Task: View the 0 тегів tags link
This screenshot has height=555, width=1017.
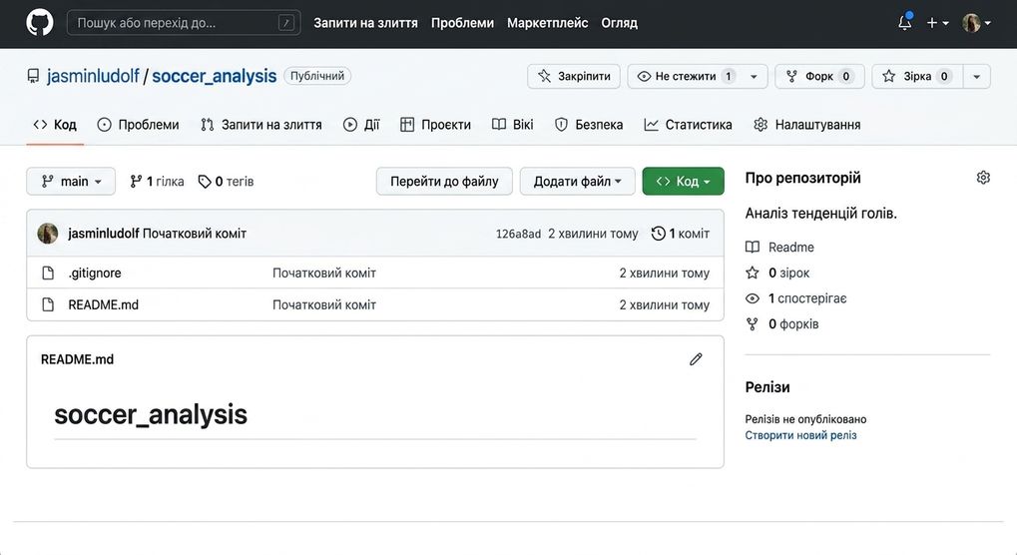Action: point(226,182)
